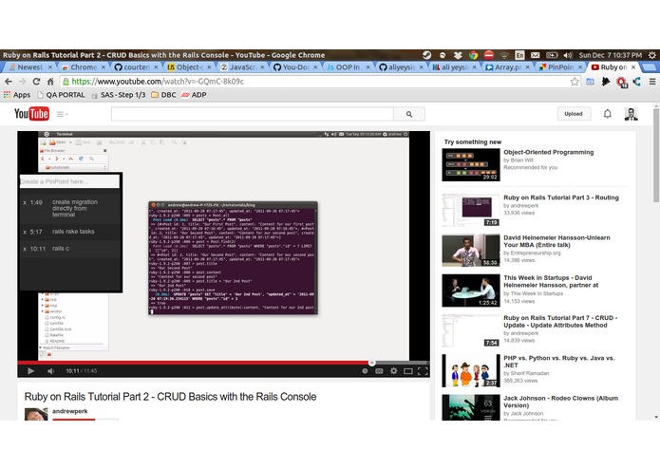Image resolution: width=660 pixels, height=469 pixels.
Task: Click the red extension icon in toolbar
Action: (622, 82)
